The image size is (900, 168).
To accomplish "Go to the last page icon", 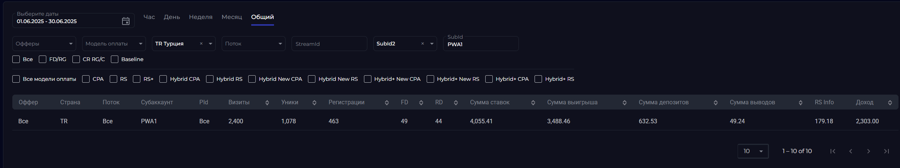I will [x=887, y=151].
